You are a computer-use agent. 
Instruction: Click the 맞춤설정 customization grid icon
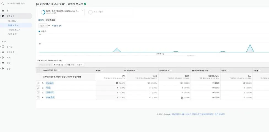pos(3,16)
